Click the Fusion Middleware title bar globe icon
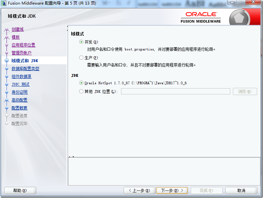Screen dimensions: 263x198 coord(4,3)
